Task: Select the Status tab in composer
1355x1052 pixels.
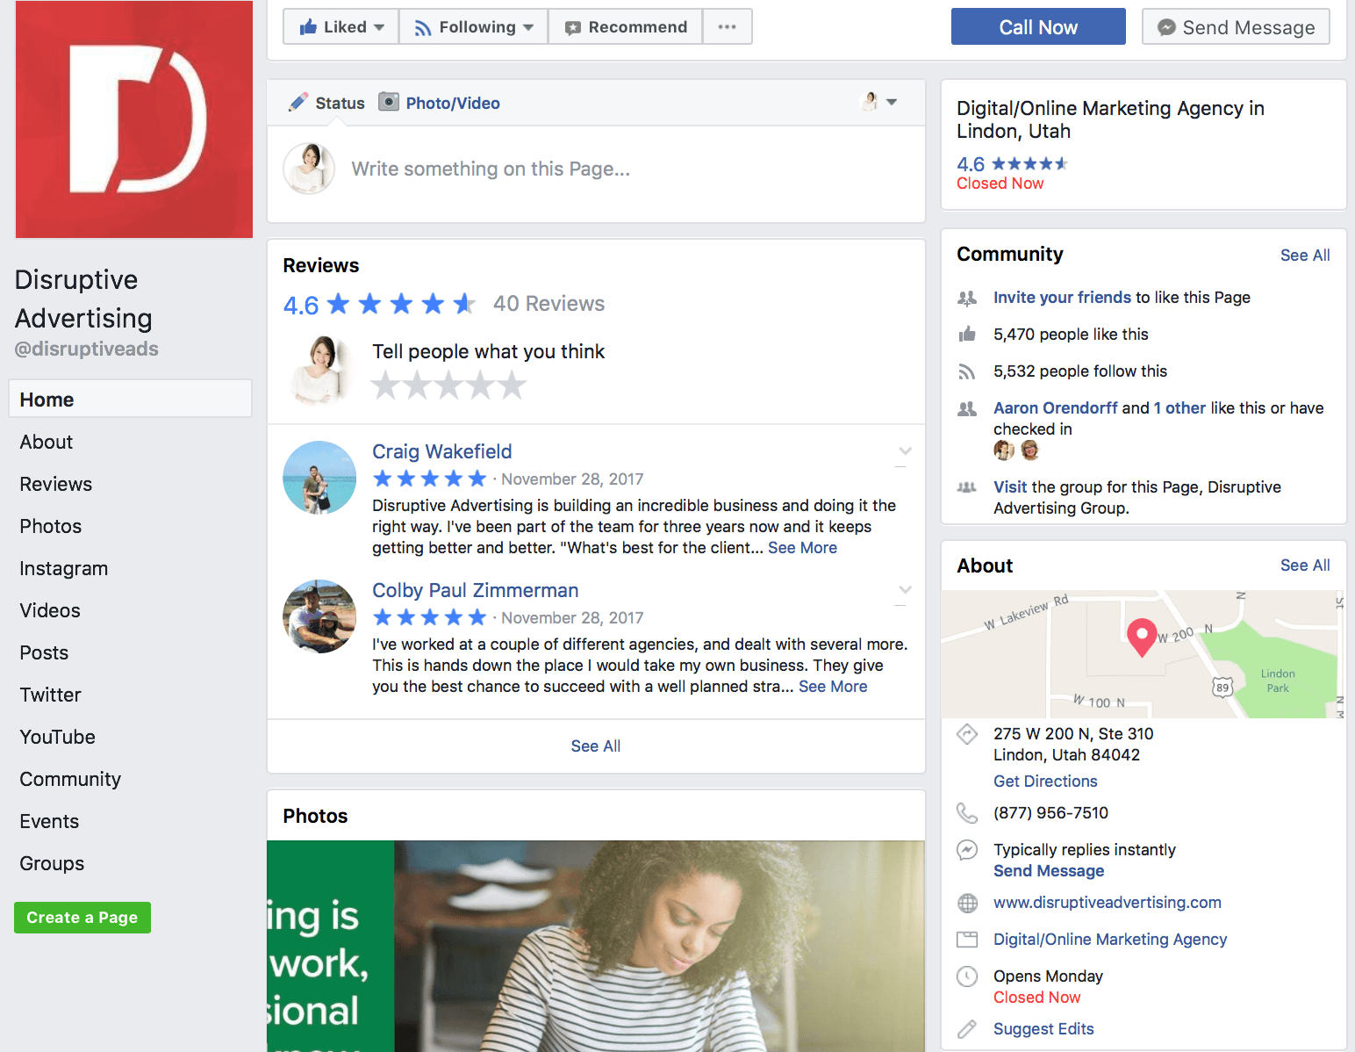Action: click(326, 103)
